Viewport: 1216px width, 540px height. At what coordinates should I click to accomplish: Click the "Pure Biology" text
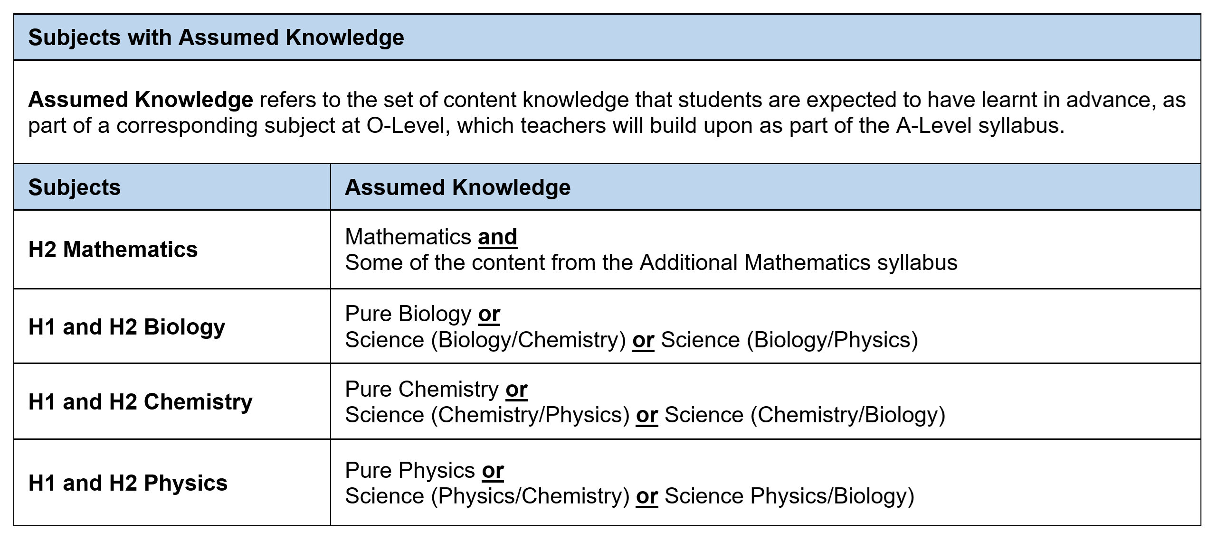pyautogui.click(x=408, y=314)
